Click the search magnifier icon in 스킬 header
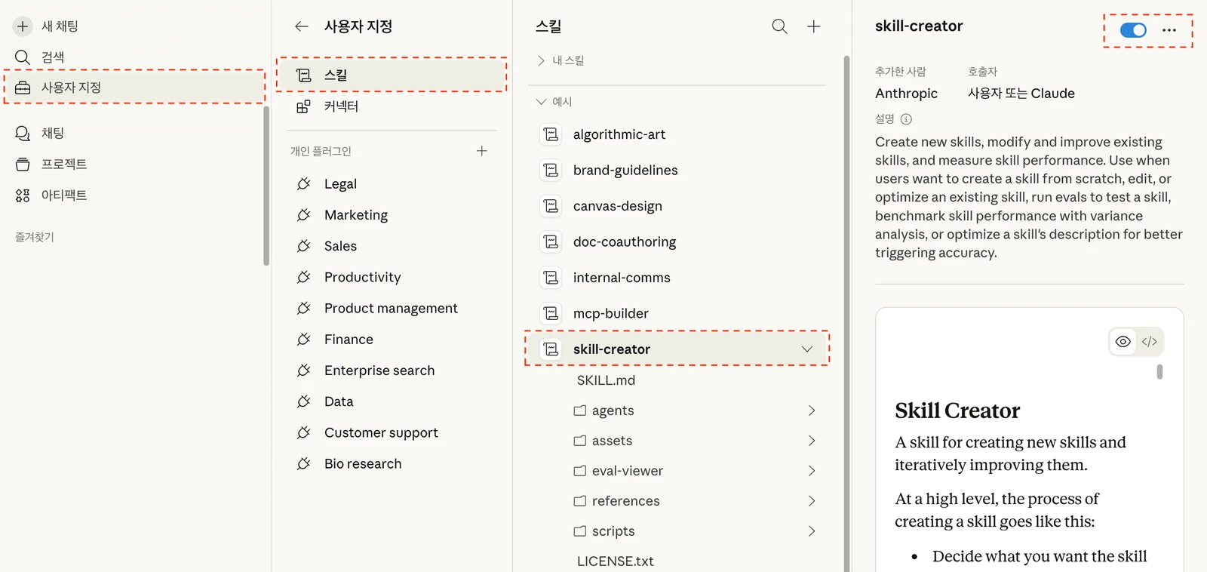 click(x=779, y=26)
